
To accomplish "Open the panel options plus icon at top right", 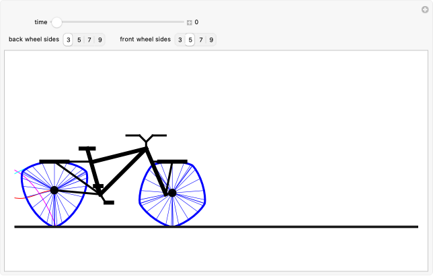I will [x=425, y=10].
